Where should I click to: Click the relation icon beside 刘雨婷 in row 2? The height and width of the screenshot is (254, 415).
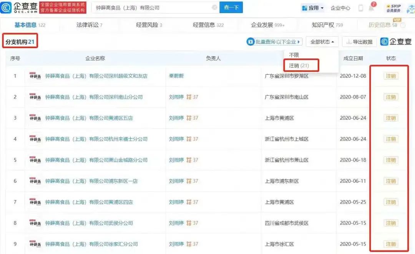(189, 97)
